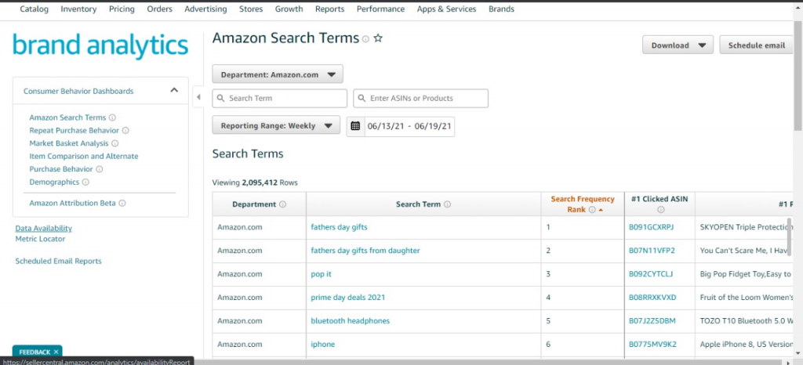The width and height of the screenshot is (803, 365).
Task: Open Demographics dashboard
Action: point(54,182)
